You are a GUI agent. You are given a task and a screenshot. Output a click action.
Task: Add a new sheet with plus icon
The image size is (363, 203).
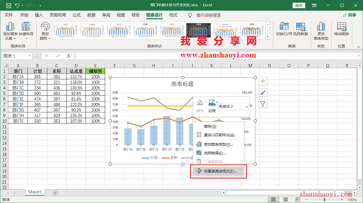point(56,192)
